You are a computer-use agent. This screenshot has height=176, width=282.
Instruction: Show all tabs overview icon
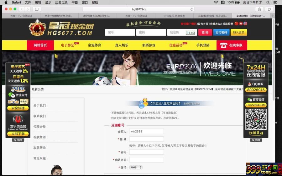coord(269,9)
